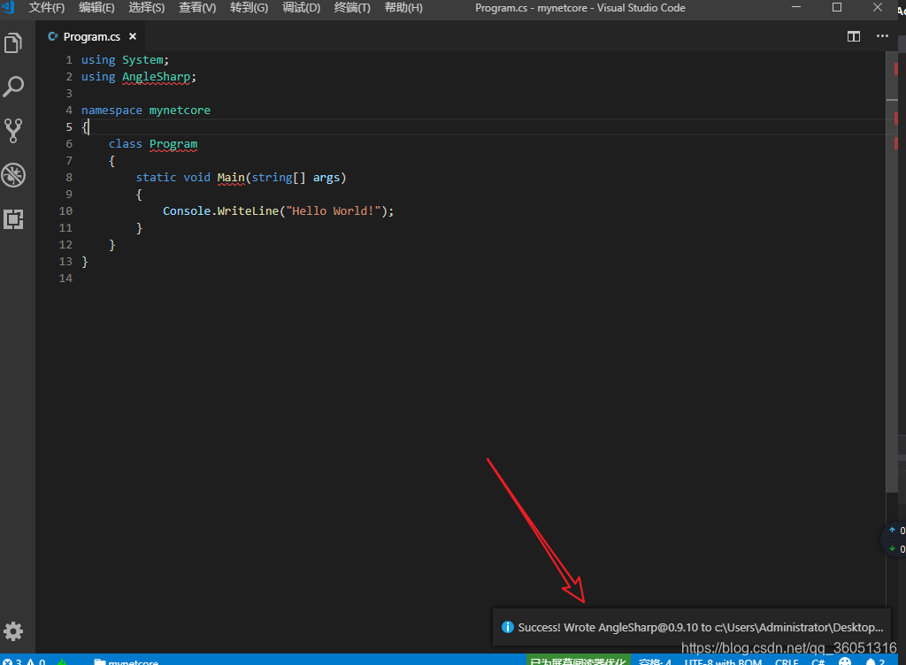Open the Explorer sidebar icon

(x=13, y=42)
